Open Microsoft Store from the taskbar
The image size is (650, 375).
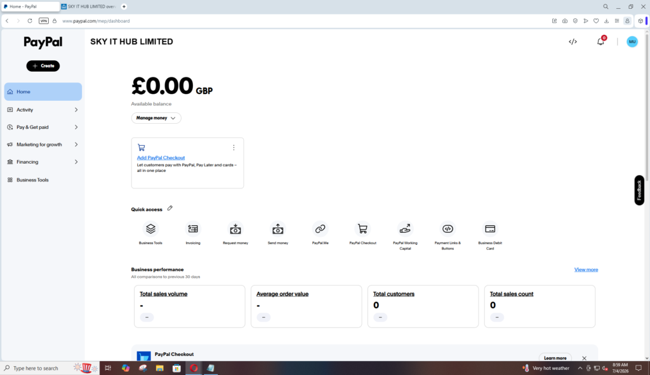click(x=176, y=368)
